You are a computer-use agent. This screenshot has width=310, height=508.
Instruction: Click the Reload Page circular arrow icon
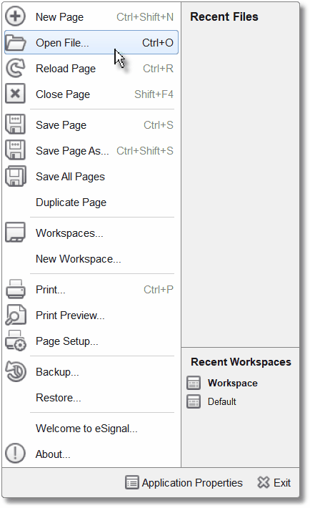[x=15, y=69]
